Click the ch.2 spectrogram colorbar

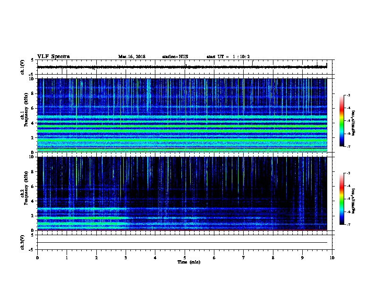pos(342,199)
